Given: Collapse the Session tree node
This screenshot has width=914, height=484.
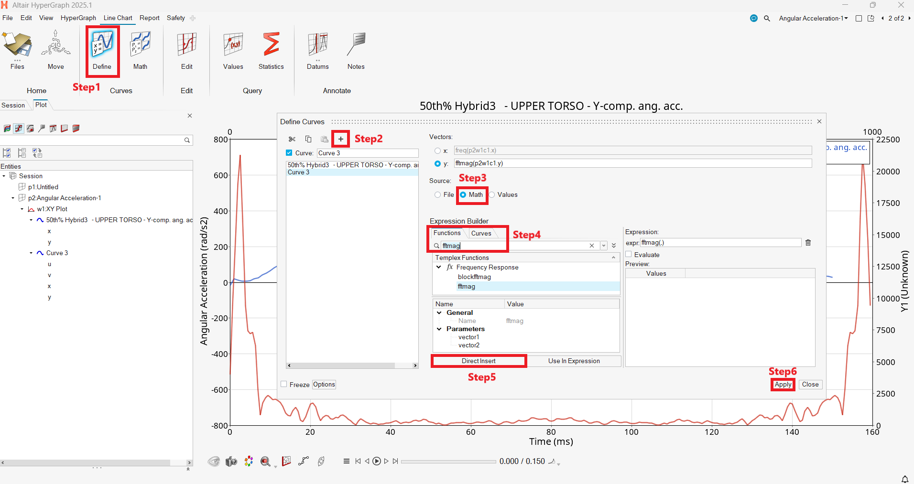Looking at the screenshot, I should [4, 176].
